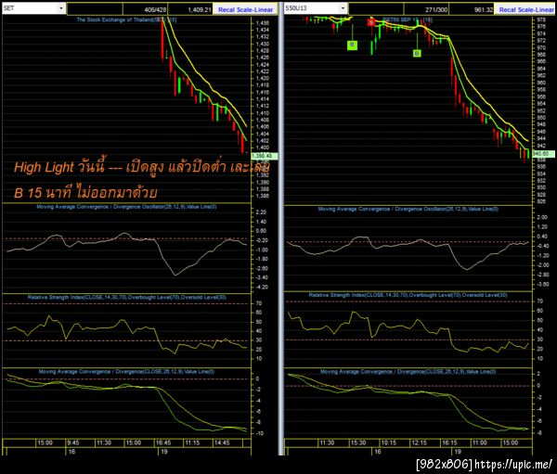557x474 pixels.
Task: Click the 15:30 time label on the S50U13 axis
Action: click(x=358, y=442)
